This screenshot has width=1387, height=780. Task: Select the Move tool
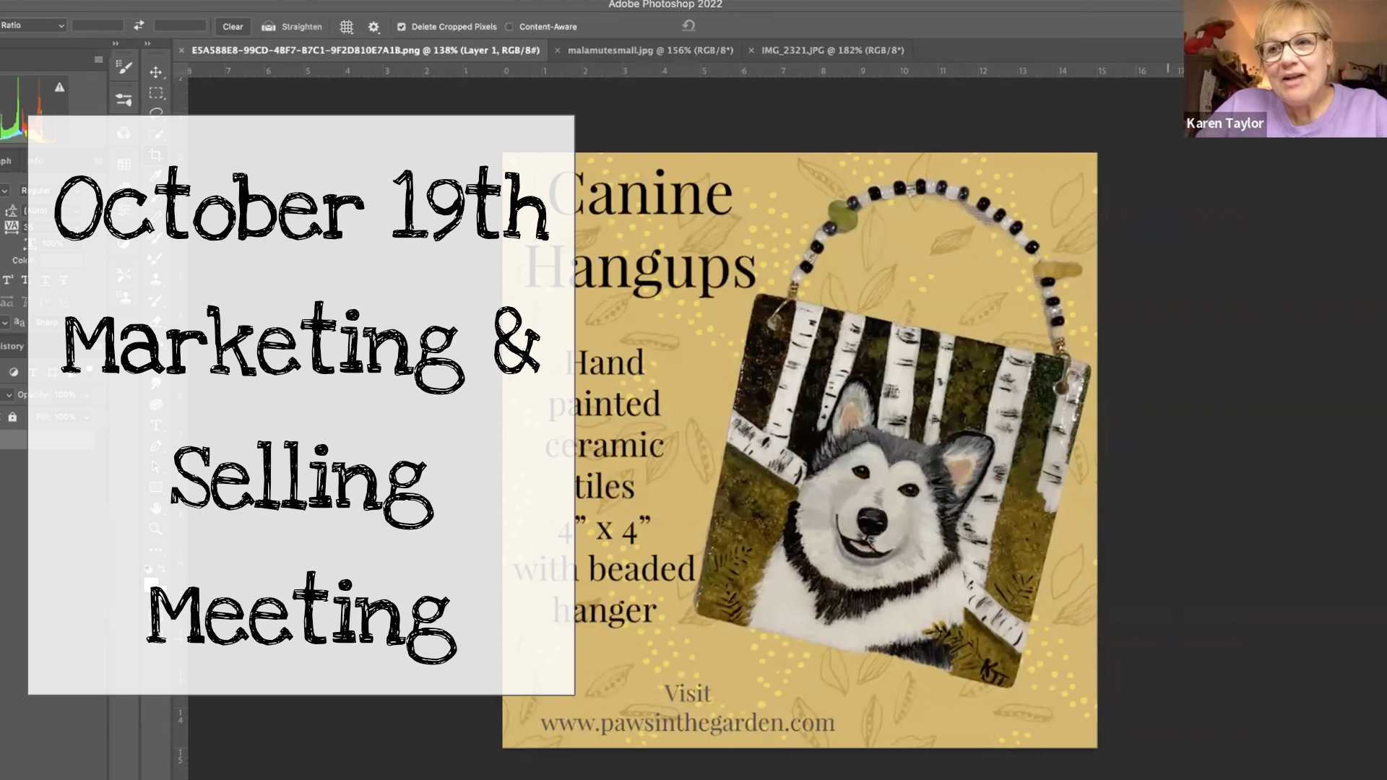click(155, 72)
